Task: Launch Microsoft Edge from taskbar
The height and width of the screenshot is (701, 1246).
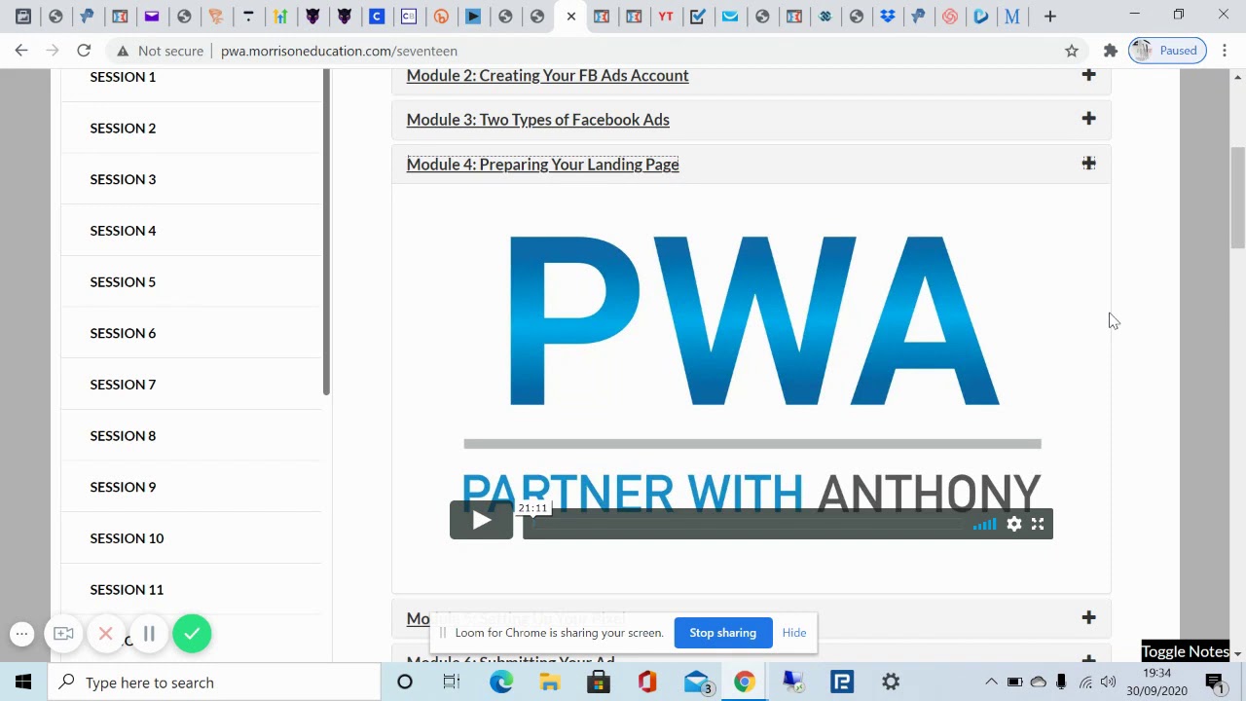Action: tap(501, 683)
